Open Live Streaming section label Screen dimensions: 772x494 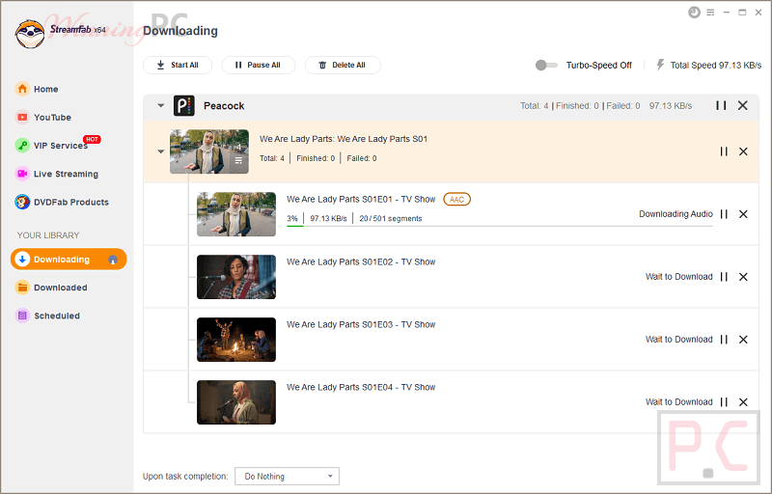tap(66, 174)
